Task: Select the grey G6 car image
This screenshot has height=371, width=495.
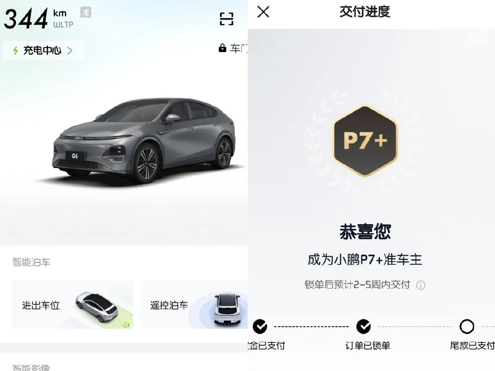Action: 144,140
